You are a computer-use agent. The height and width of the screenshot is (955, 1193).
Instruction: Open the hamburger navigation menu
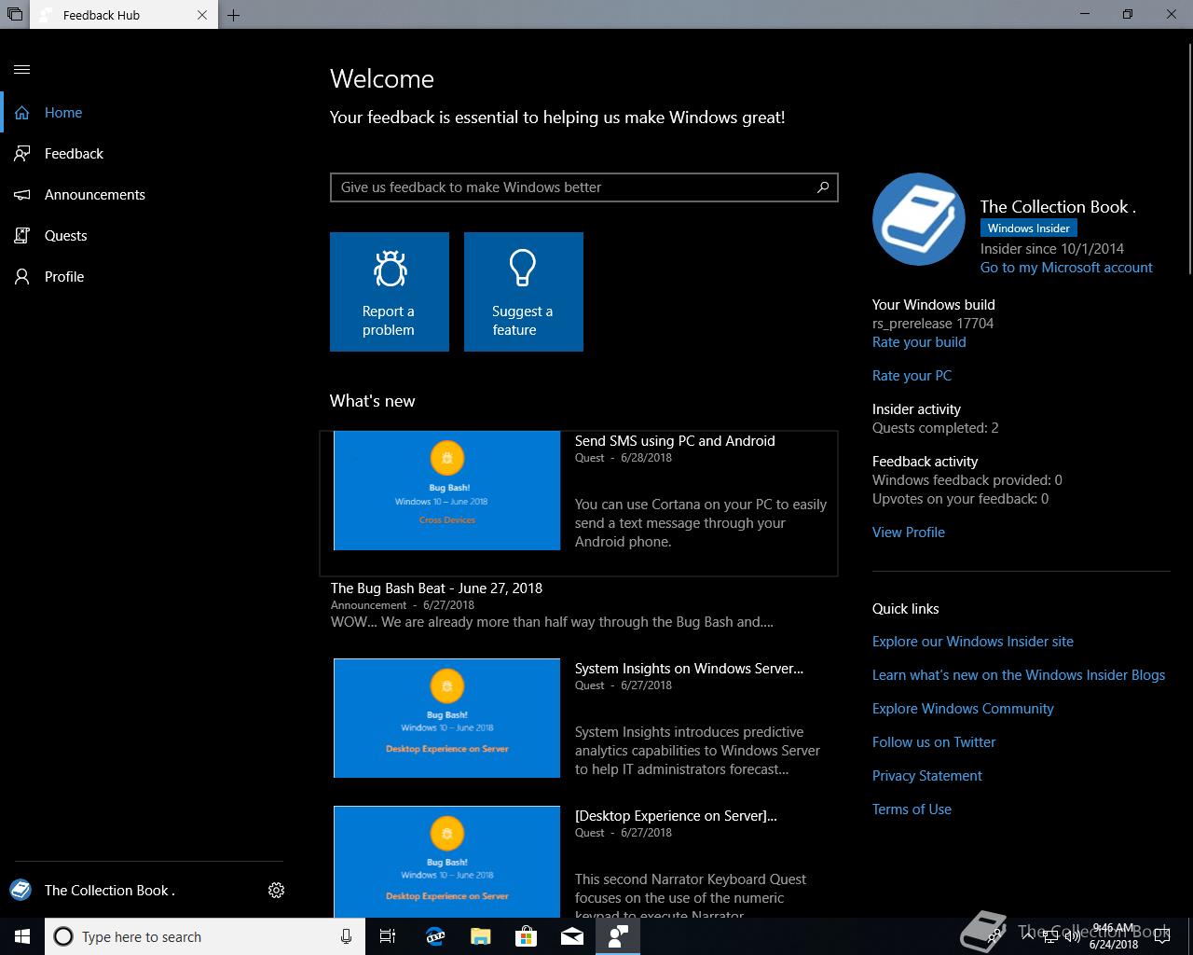22,69
